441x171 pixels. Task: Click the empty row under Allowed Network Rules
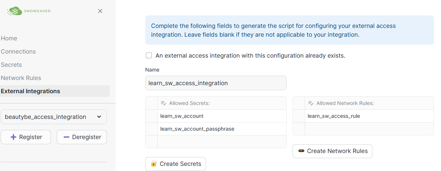pyautogui.click(x=368, y=129)
